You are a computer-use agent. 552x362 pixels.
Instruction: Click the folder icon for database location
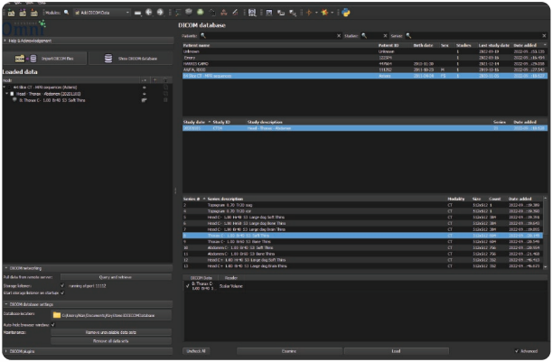57,314
